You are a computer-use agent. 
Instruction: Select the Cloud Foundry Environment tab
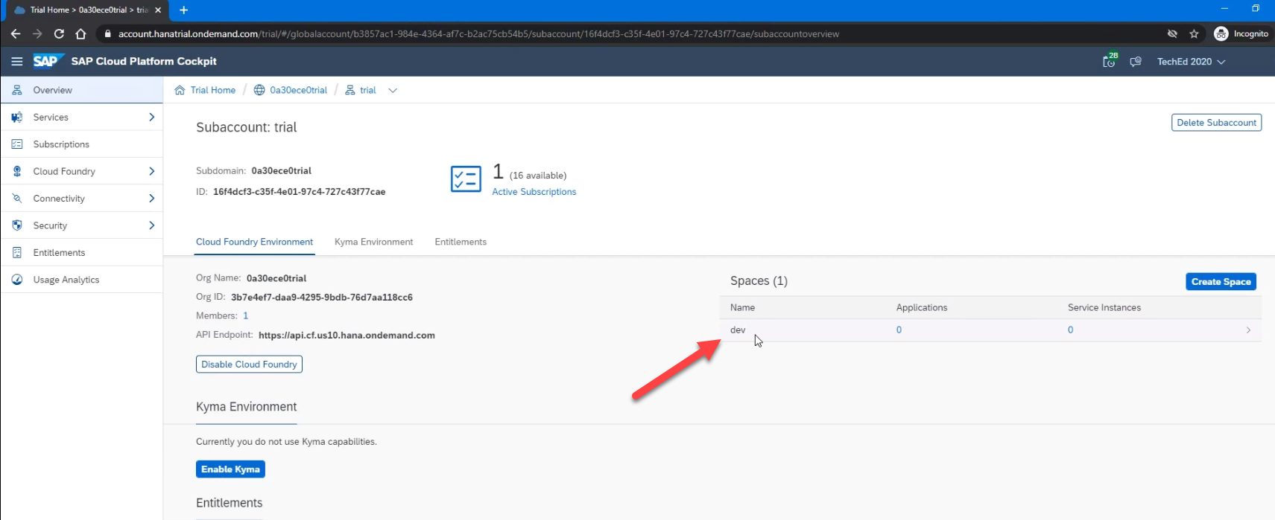(x=254, y=243)
